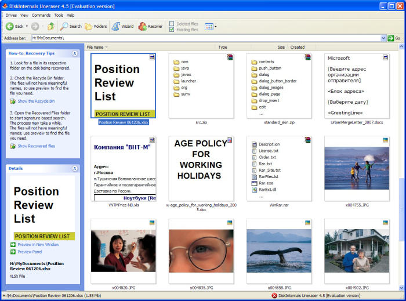This screenshot has width=406, height=301.
Task: Open the Drives menu
Action: point(11,15)
